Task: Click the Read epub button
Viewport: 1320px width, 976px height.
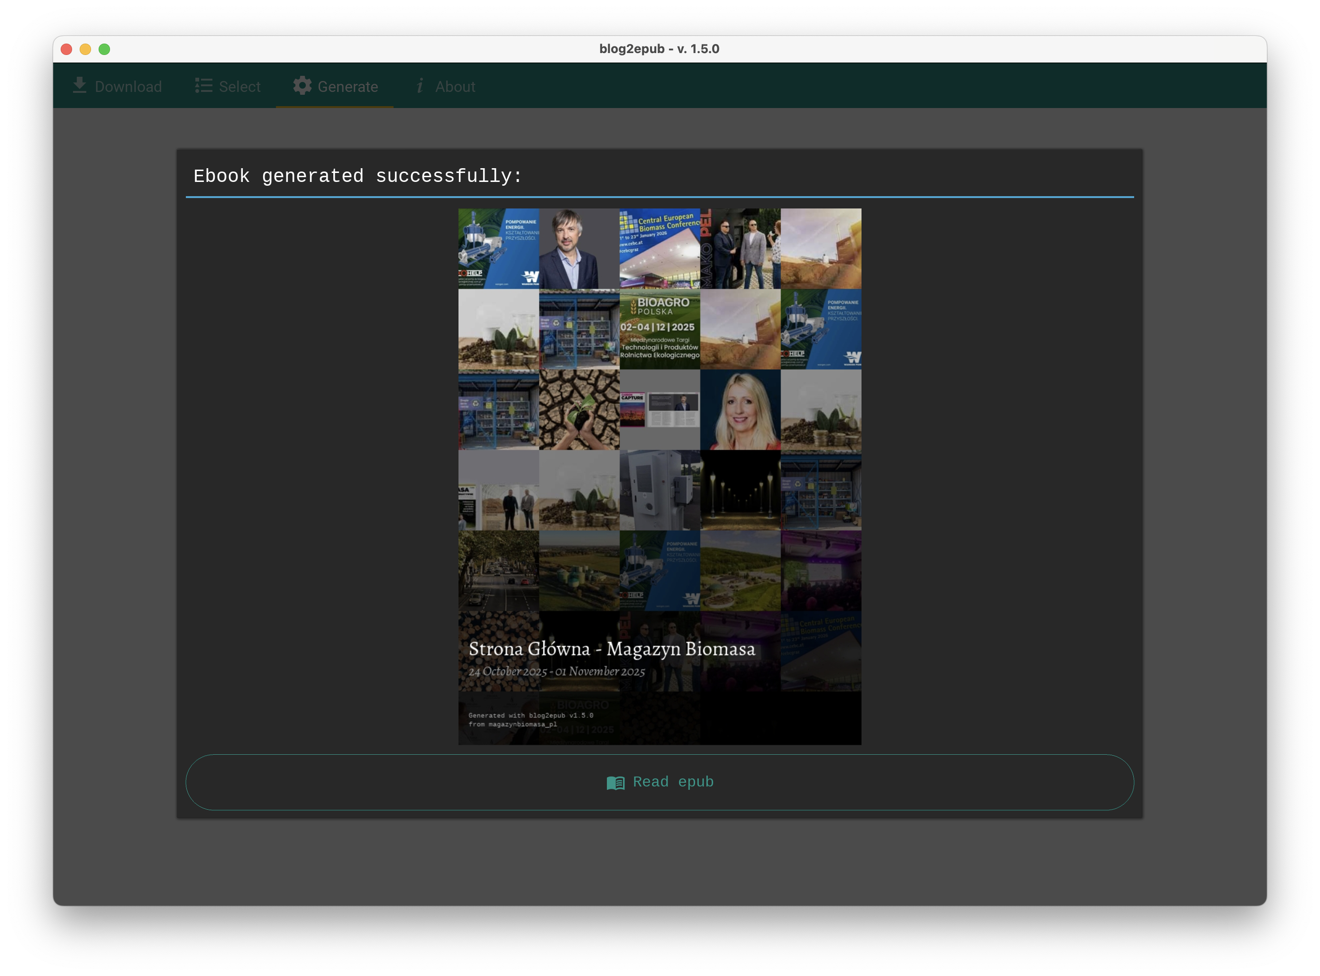Action: (660, 782)
